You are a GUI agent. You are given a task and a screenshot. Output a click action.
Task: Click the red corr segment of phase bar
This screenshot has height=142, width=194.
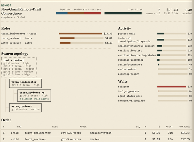pyautogui.click(x=92, y=13)
